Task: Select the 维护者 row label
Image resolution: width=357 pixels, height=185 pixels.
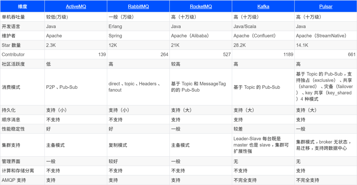Action: click(9, 36)
